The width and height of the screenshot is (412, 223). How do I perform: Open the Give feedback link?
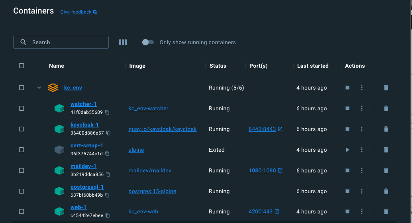(x=78, y=12)
